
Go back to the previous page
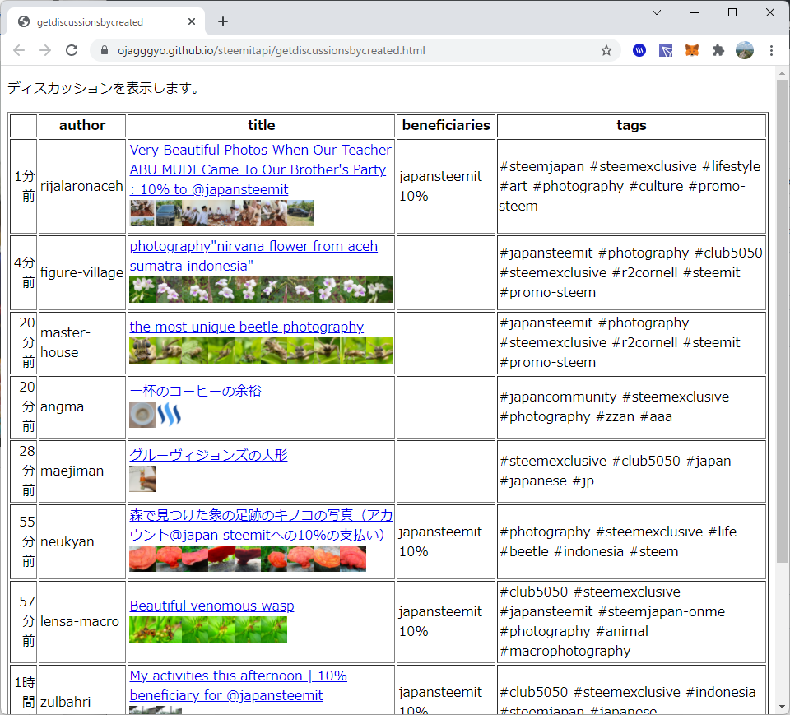click(x=19, y=50)
